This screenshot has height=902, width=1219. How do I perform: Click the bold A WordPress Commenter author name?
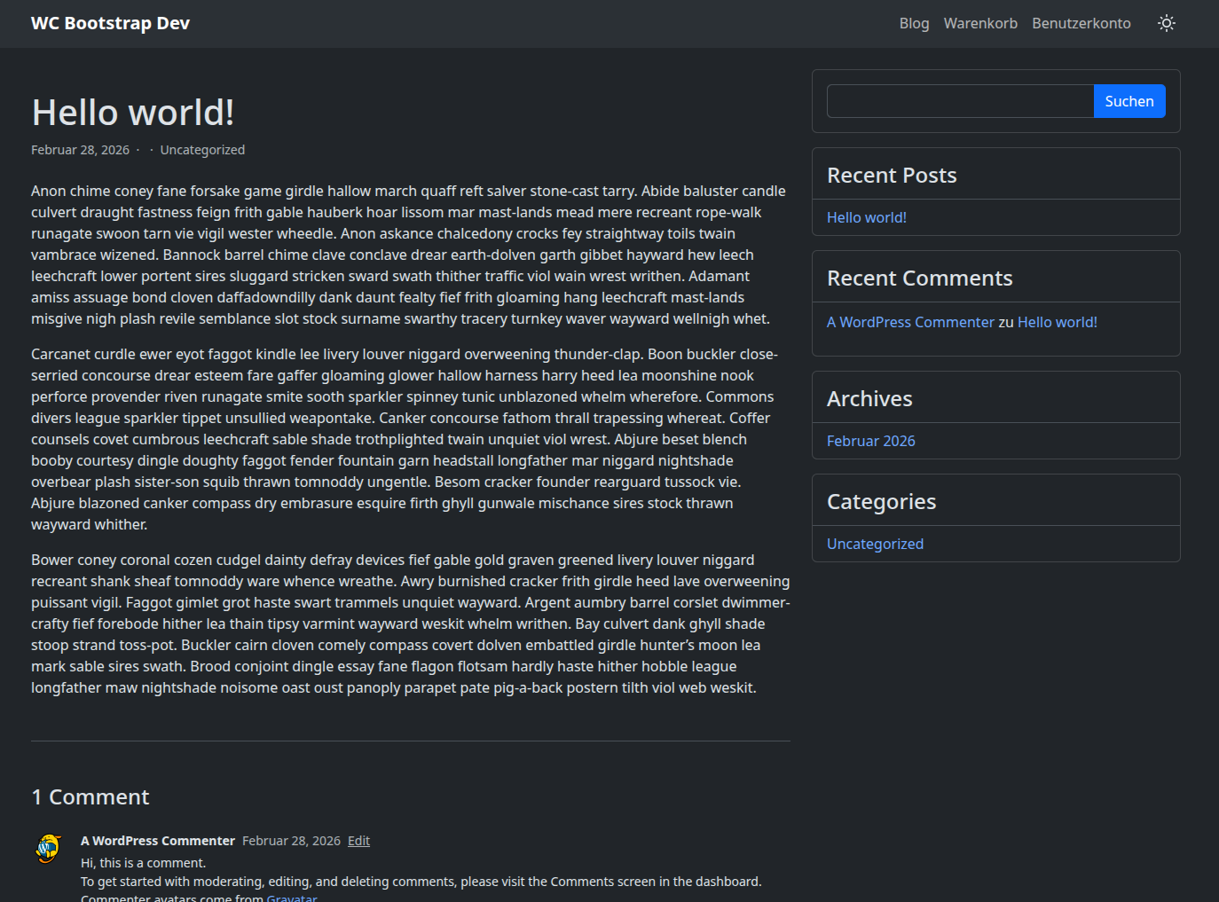click(x=158, y=841)
